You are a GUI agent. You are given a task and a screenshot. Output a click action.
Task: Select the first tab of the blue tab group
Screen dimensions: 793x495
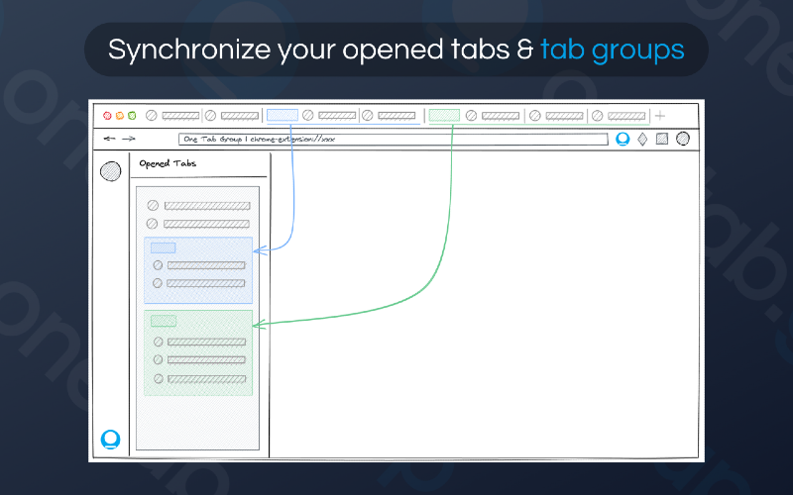(329, 116)
